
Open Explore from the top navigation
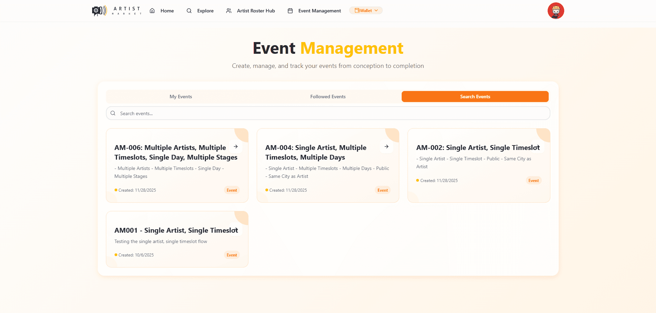[205, 11]
